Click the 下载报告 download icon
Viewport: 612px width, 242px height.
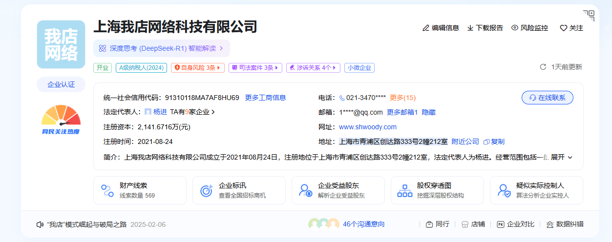[470, 28]
